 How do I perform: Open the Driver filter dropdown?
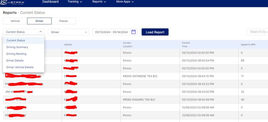point(68,32)
